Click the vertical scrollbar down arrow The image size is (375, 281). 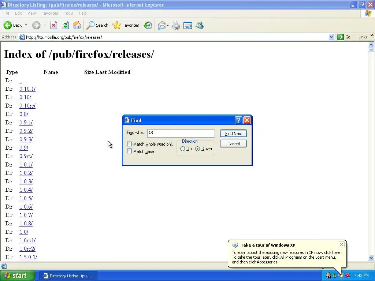[371, 258]
